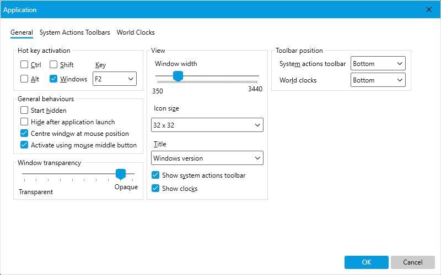The width and height of the screenshot is (441, 275).
Task: Open the World Clocks tab
Action: coord(136,32)
